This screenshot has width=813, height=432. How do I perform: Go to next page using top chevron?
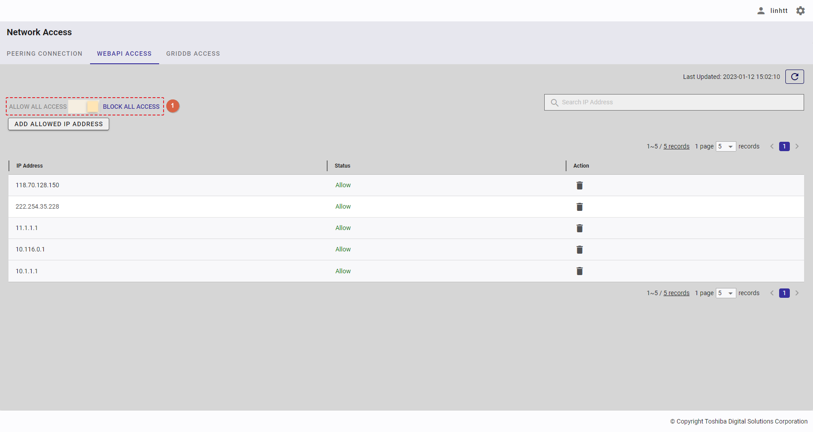click(x=797, y=147)
